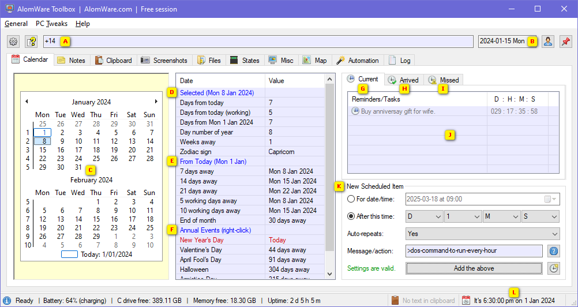This screenshot has height=307, width=578.
Task: Click the user profile icon near date
Action: (547, 42)
